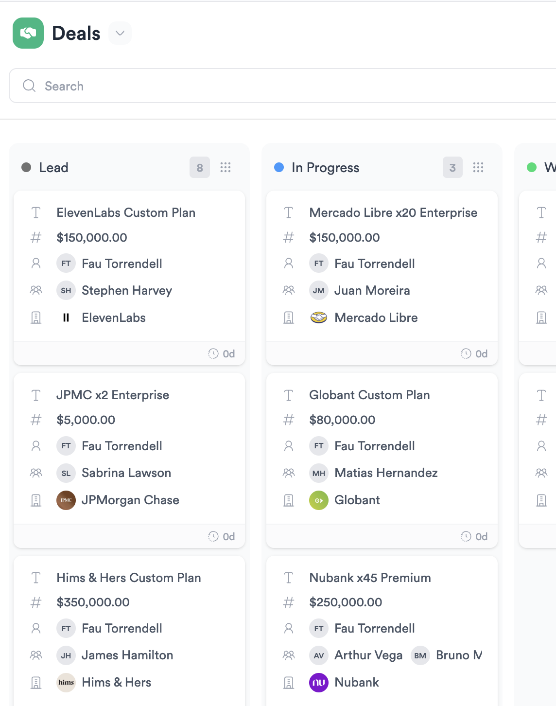The image size is (556, 706).
Task: Open Mercado Libre x20 Enterprise deal
Action: pos(393,212)
